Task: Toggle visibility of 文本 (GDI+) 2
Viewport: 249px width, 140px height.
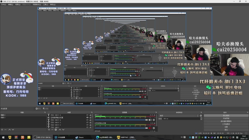Action: point(87,125)
